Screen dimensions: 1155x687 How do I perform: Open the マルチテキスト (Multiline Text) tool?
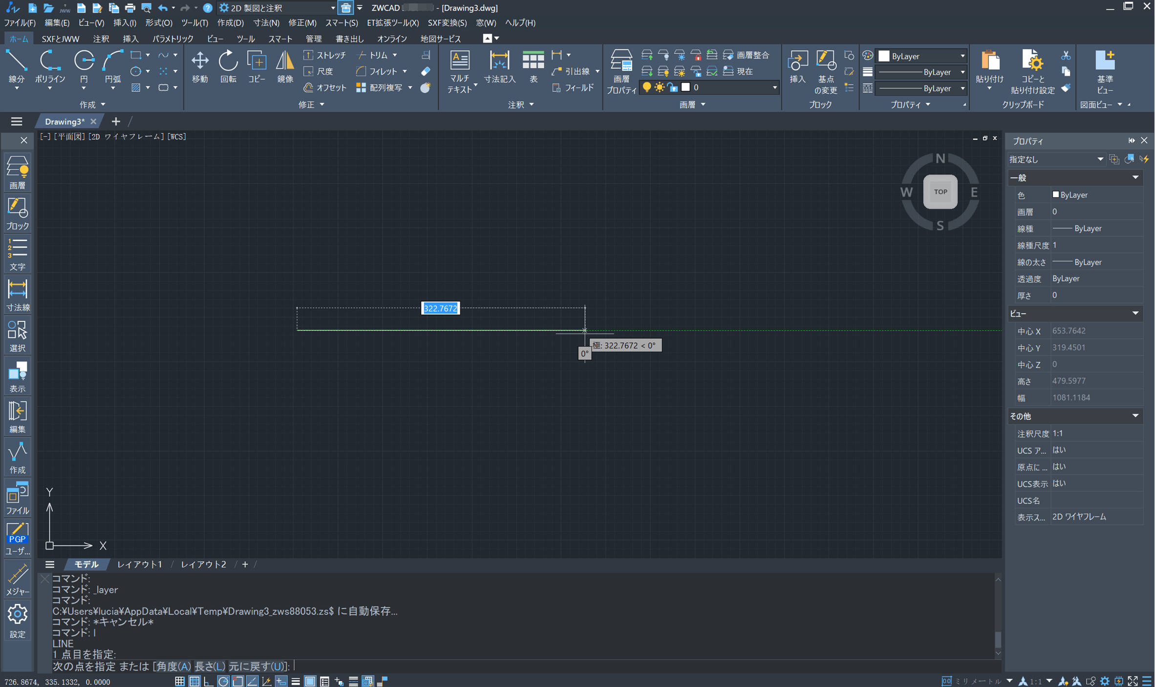460,71
